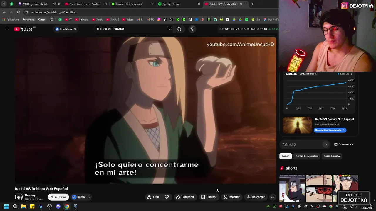Open the X (Twitter) bookmark icon
The height and width of the screenshot is (211, 376).
(x=171, y=20)
